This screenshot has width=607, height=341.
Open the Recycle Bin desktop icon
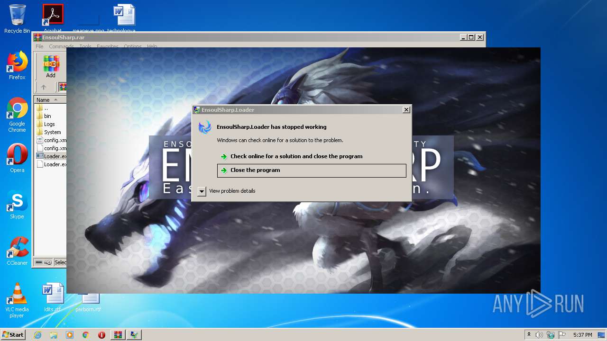(17, 19)
